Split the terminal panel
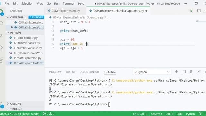 coord(184,72)
